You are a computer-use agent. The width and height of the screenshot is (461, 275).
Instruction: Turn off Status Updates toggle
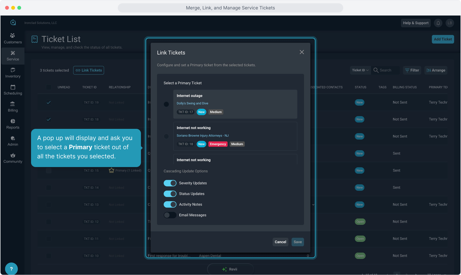pyautogui.click(x=170, y=194)
